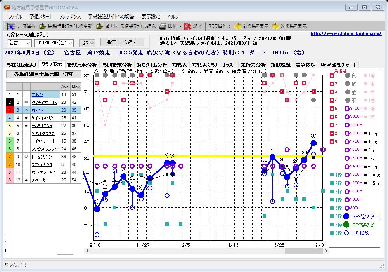388x272 pixels.
Task: Click the SP指数:芝 green legend dot
Action: (346, 225)
